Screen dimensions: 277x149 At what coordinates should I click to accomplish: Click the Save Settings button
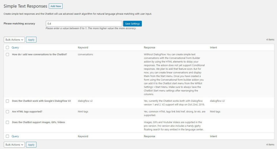point(132,24)
